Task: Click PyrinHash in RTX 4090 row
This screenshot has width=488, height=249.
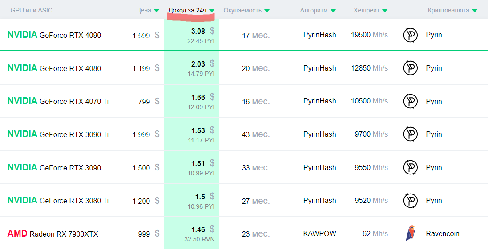Action: pyautogui.click(x=320, y=35)
